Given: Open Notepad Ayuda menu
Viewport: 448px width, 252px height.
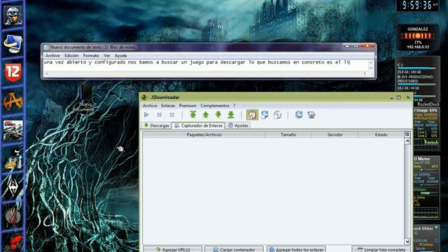Looking at the screenshot, I should click(120, 56).
